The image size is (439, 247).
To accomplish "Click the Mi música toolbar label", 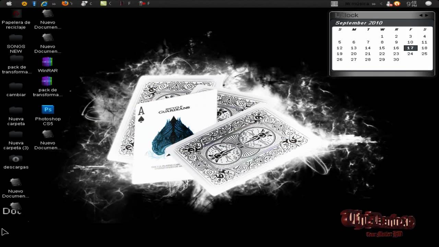I will click(357, 4).
